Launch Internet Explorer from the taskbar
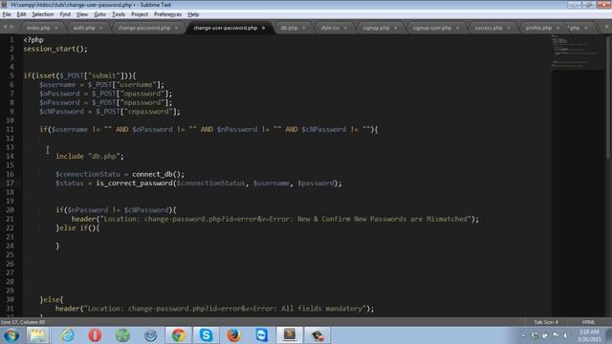612x344 pixels. (67, 335)
